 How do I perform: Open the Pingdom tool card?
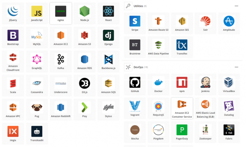click(x=159, y=132)
